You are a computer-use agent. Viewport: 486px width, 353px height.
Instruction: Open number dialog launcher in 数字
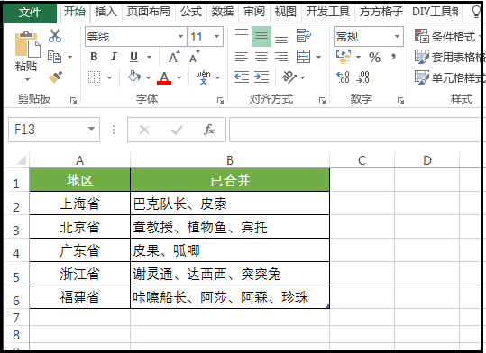pos(400,100)
